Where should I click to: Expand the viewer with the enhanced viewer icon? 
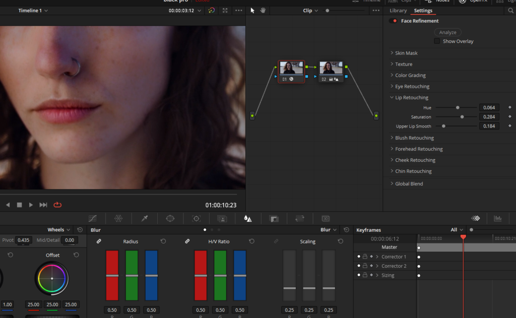pyautogui.click(x=225, y=11)
